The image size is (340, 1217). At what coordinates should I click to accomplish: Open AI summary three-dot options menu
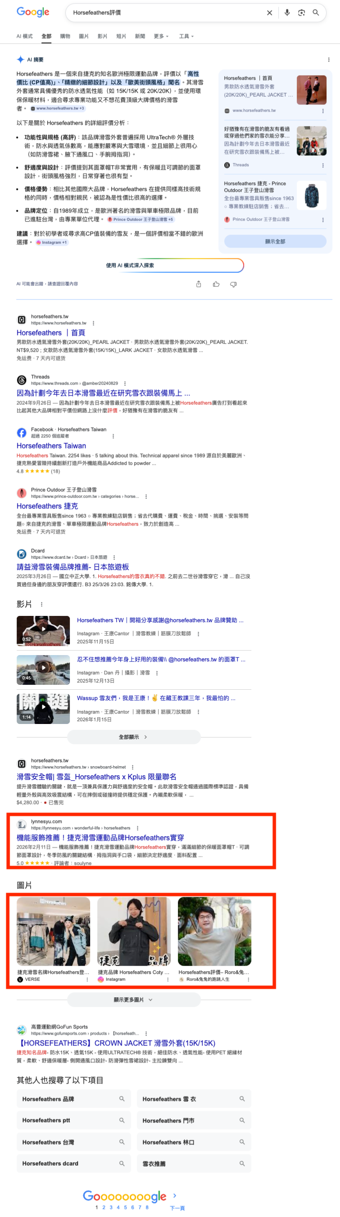click(329, 59)
